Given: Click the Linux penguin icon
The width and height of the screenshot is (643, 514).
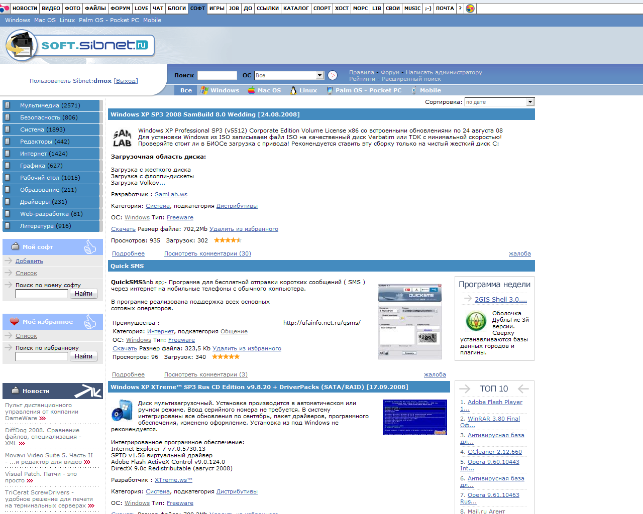Looking at the screenshot, I should (293, 90).
